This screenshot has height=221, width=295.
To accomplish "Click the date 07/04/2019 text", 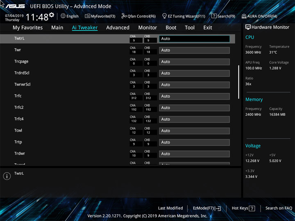I will [x=14, y=16].
